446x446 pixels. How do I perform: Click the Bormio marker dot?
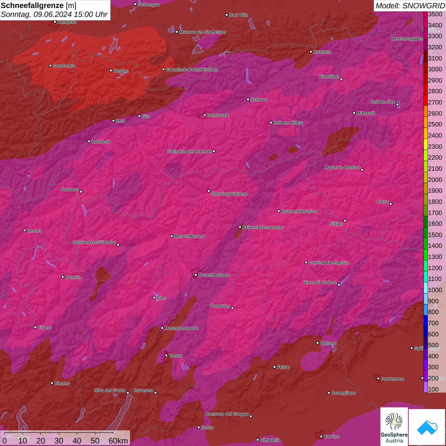(x=63, y=277)
